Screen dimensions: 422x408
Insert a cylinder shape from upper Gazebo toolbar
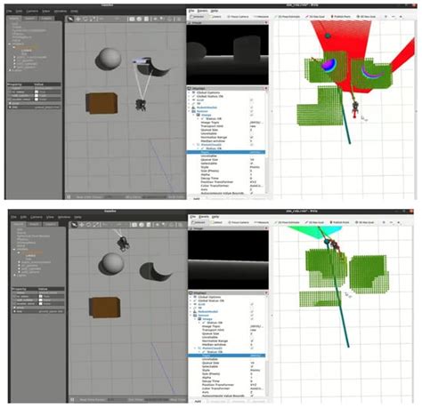click(146, 19)
